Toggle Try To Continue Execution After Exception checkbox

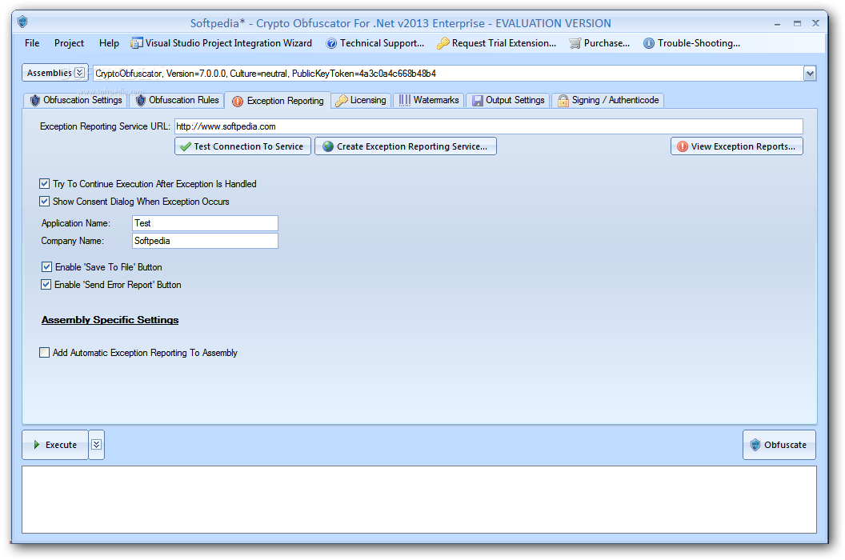coord(44,184)
